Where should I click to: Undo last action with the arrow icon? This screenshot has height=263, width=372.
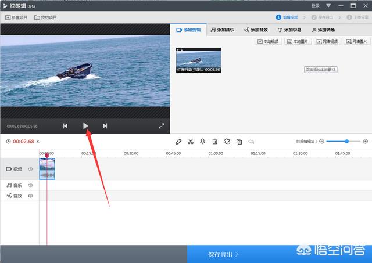pos(251,142)
